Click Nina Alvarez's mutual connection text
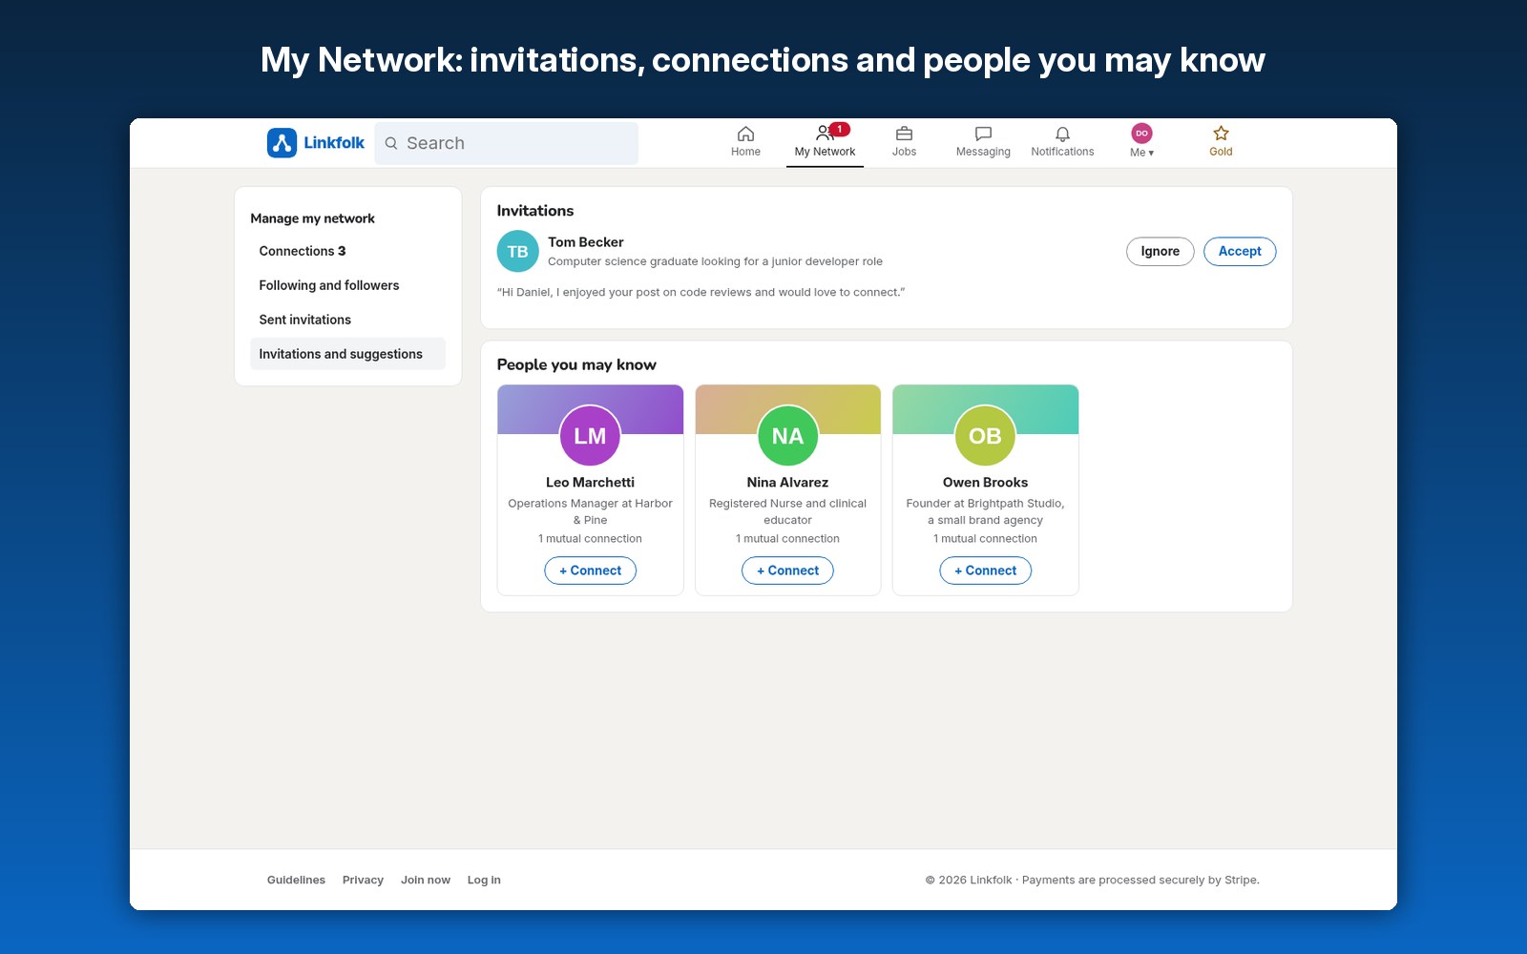Viewport: 1527px width, 954px height. pos(787,539)
